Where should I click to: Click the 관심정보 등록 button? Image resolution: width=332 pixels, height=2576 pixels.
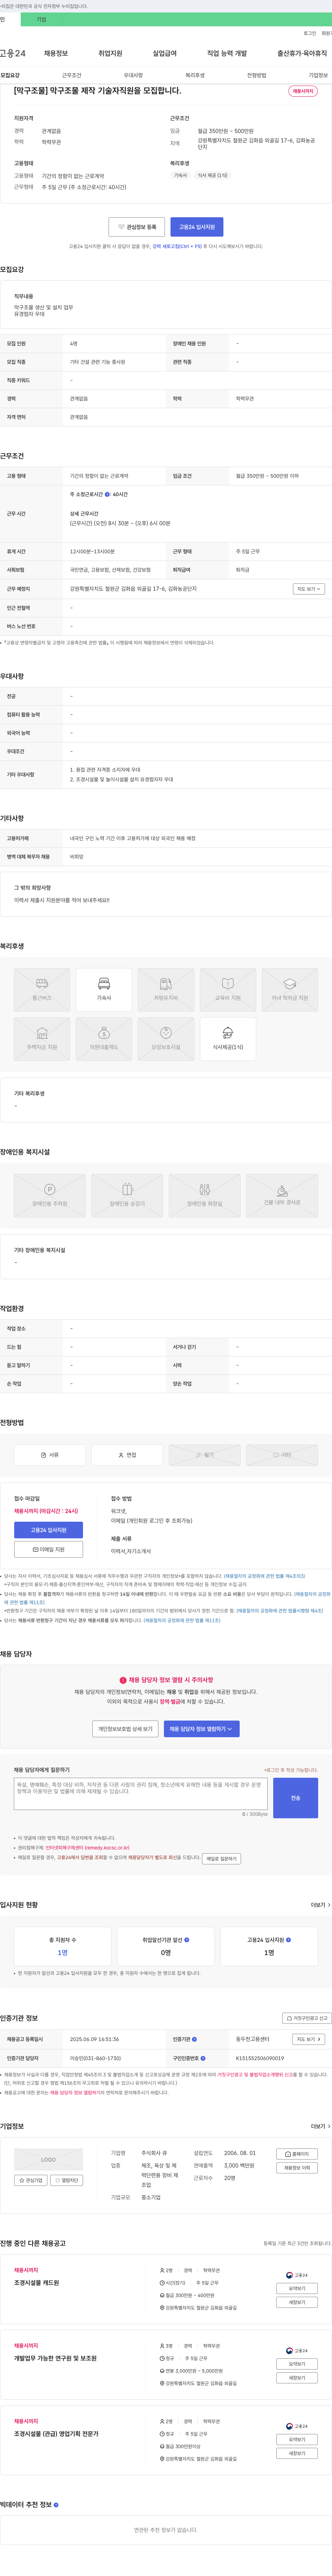coord(137,227)
